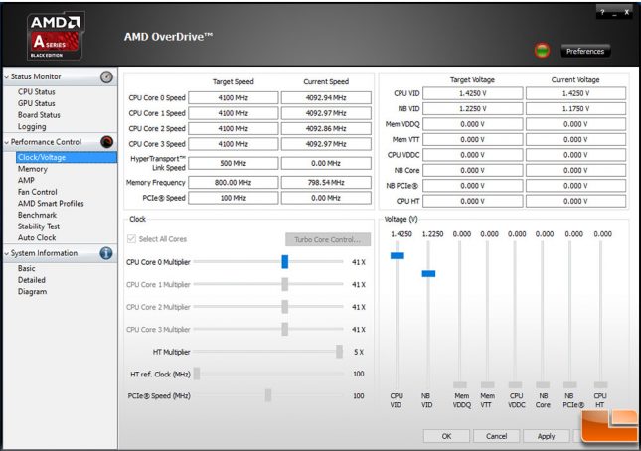Viewport: 641px width, 451px height.
Task: Click the AMD A-Series Black Edition logo
Action: [56, 37]
